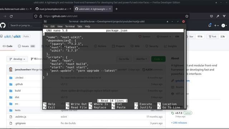This screenshot has width=229, height=129.
Task: Open the Terminal menu in terminal window
Action: coord(70,27)
